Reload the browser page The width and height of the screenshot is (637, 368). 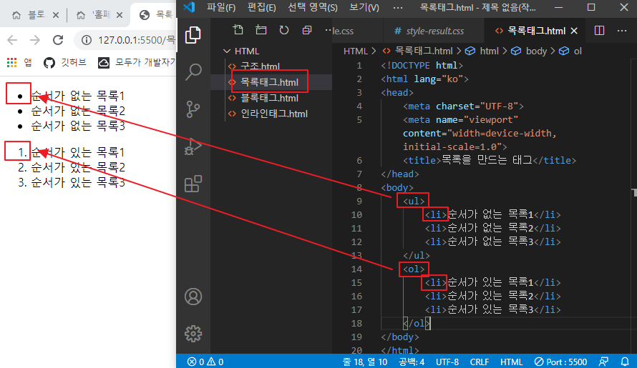(58, 40)
